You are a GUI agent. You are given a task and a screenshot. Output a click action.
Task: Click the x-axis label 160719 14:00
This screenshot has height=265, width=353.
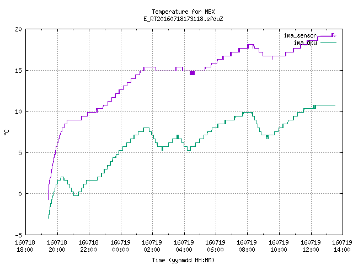coord(342,246)
